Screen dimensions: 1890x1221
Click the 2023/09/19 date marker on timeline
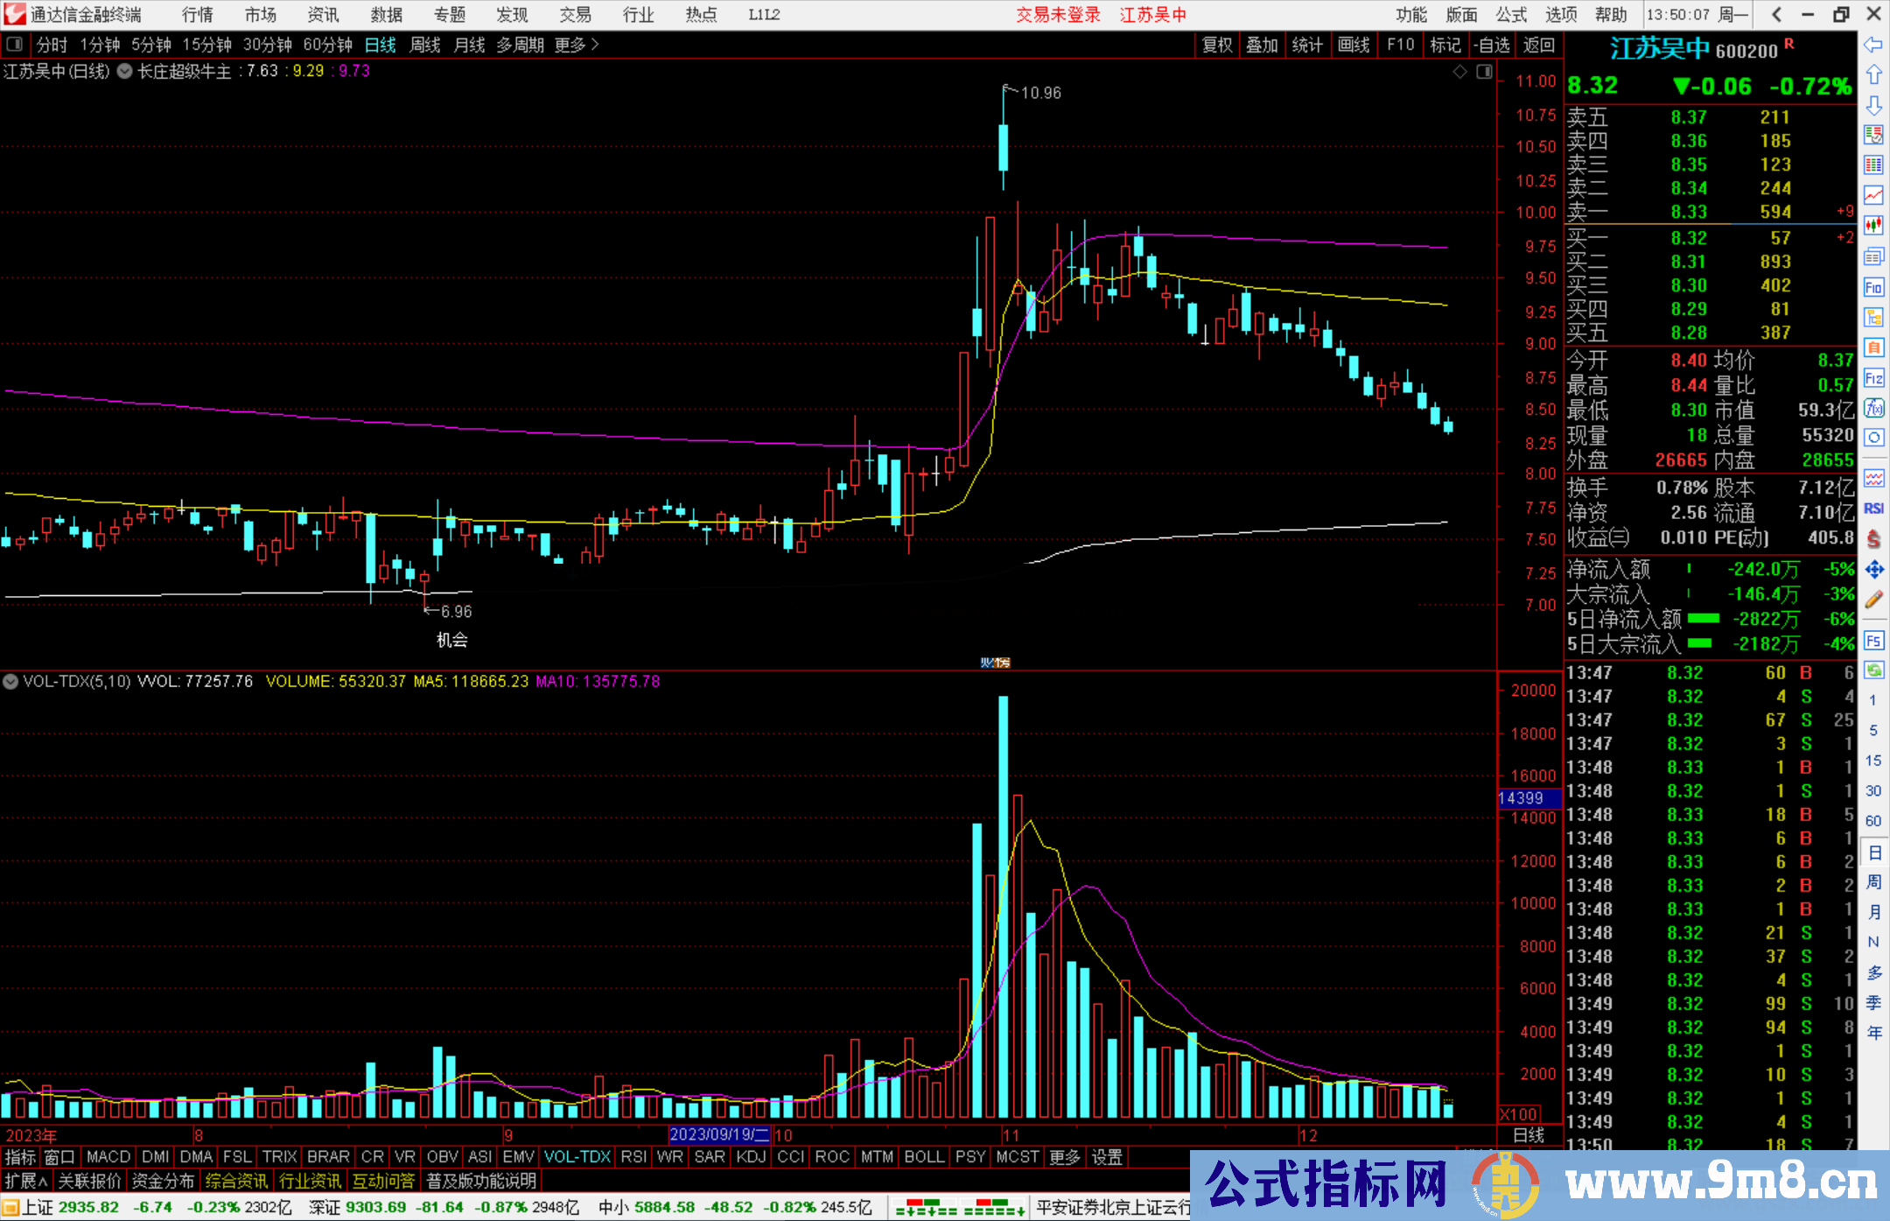718,1135
